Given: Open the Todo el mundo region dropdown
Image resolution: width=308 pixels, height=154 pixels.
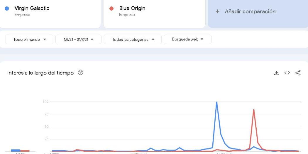Looking at the screenshot, I should pos(29,39).
